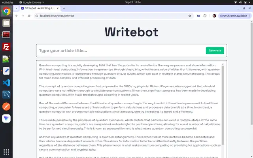Open the purple triangle app in dock
Viewport: 253px width, 158px height.
(6, 118)
